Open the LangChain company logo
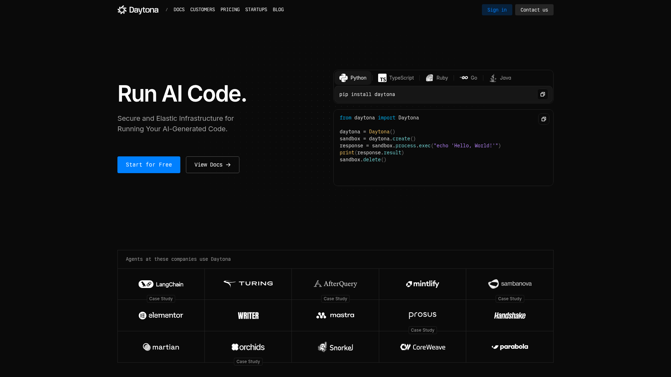The image size is (671, 377). (x=161, y=284)
